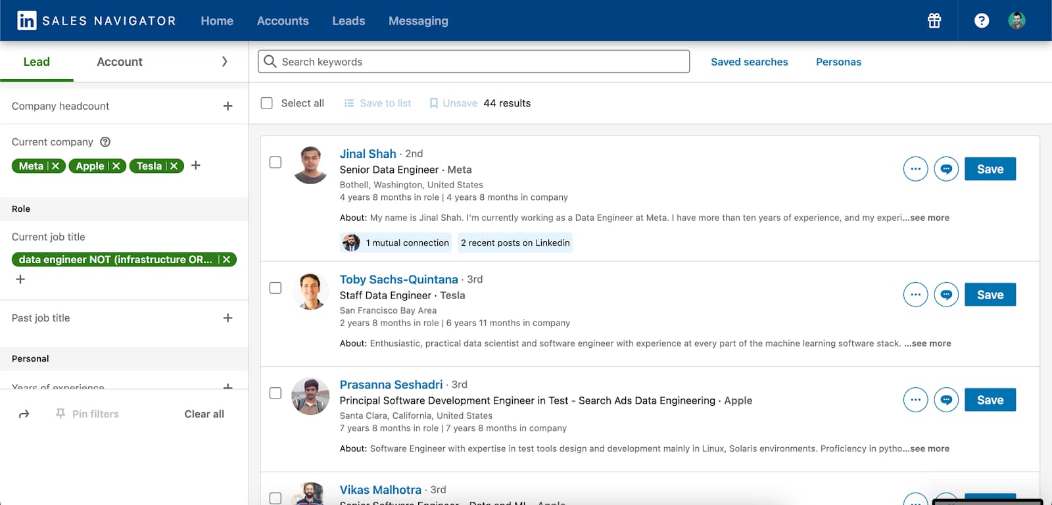Open the Accounts menu
This screenshot has height=505, width=1052.
pos(283,20)
